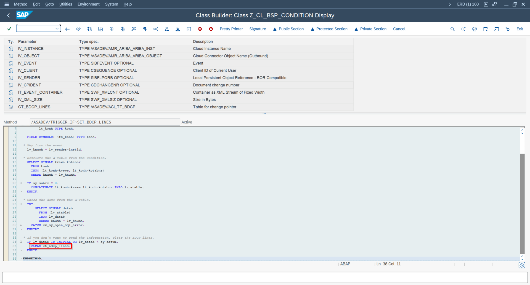530x285 pixels.
Task: Click the scales Activate icon
Action: click(123, 29)
